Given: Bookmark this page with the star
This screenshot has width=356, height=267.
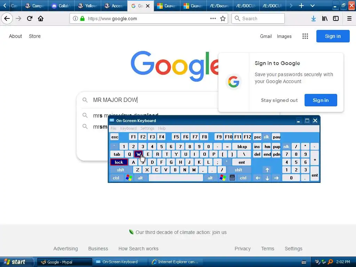Looking at the screenshot, I should coord(223,19).
